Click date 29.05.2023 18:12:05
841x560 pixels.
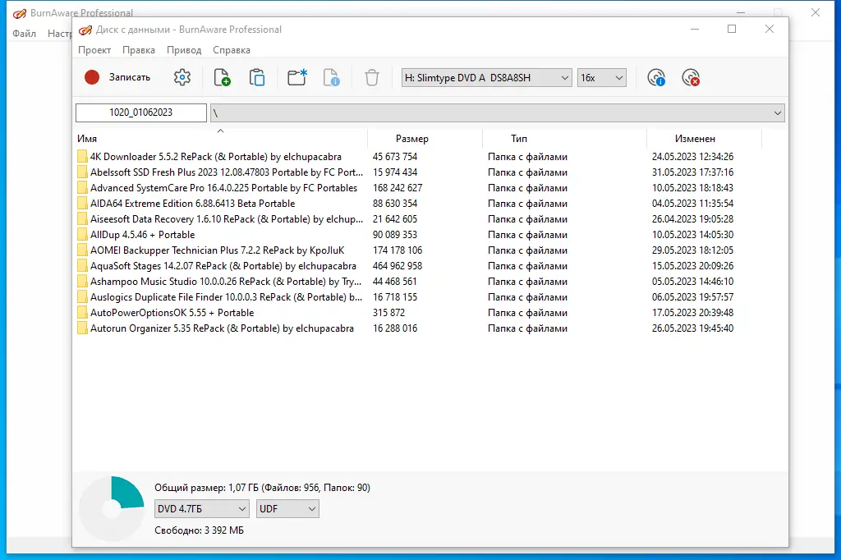coord(692,250)
